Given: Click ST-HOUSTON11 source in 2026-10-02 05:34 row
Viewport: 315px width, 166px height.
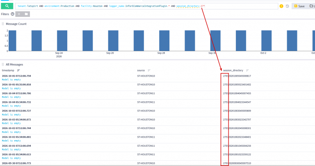Looking at the screenshot, I should click(x=146, y=137).
